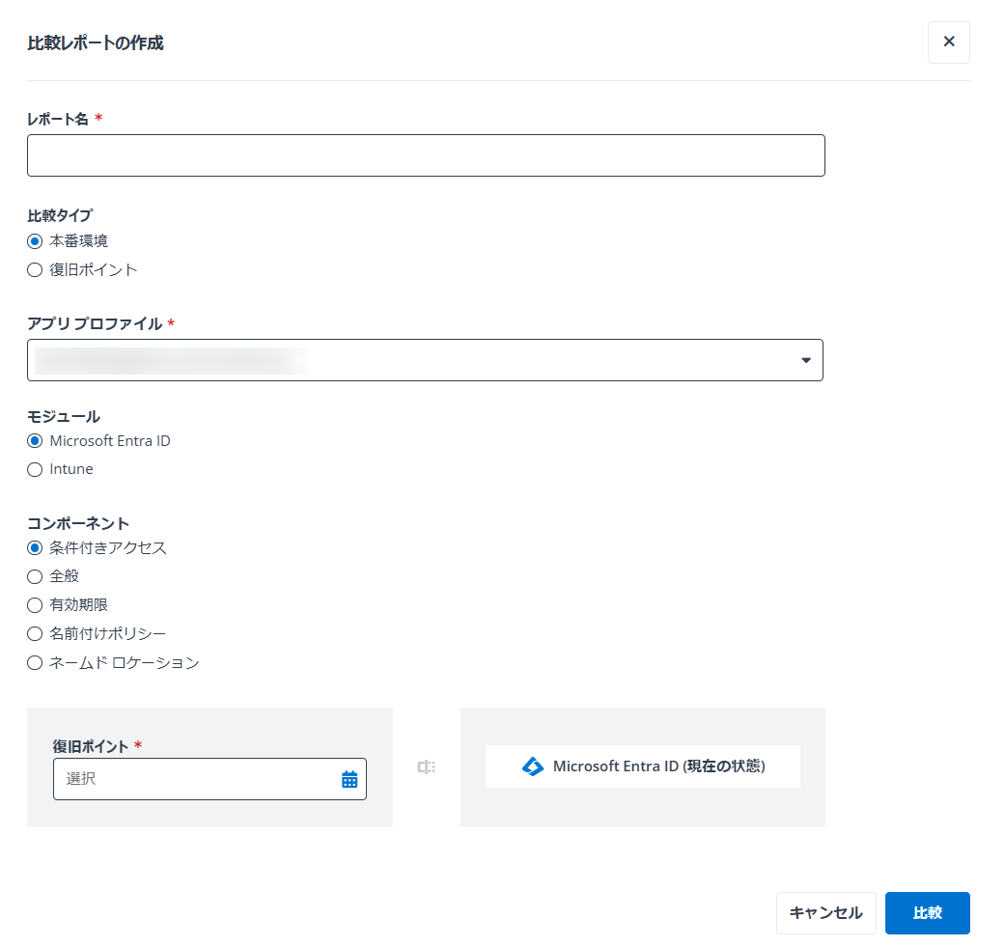This screenshot has height=947, width=1005.
Task: Select 本番環境 comparison type
Action: tap(35, 241)
